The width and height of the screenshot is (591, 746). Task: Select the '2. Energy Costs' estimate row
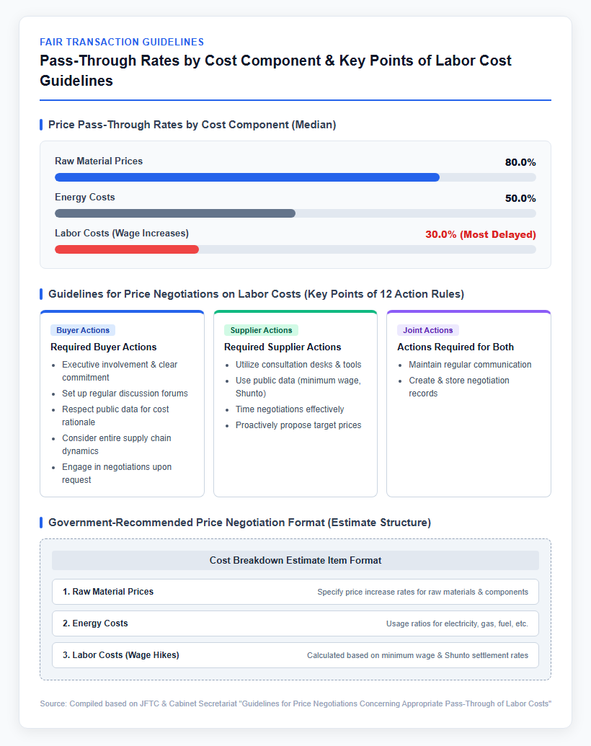pos(295,623)
